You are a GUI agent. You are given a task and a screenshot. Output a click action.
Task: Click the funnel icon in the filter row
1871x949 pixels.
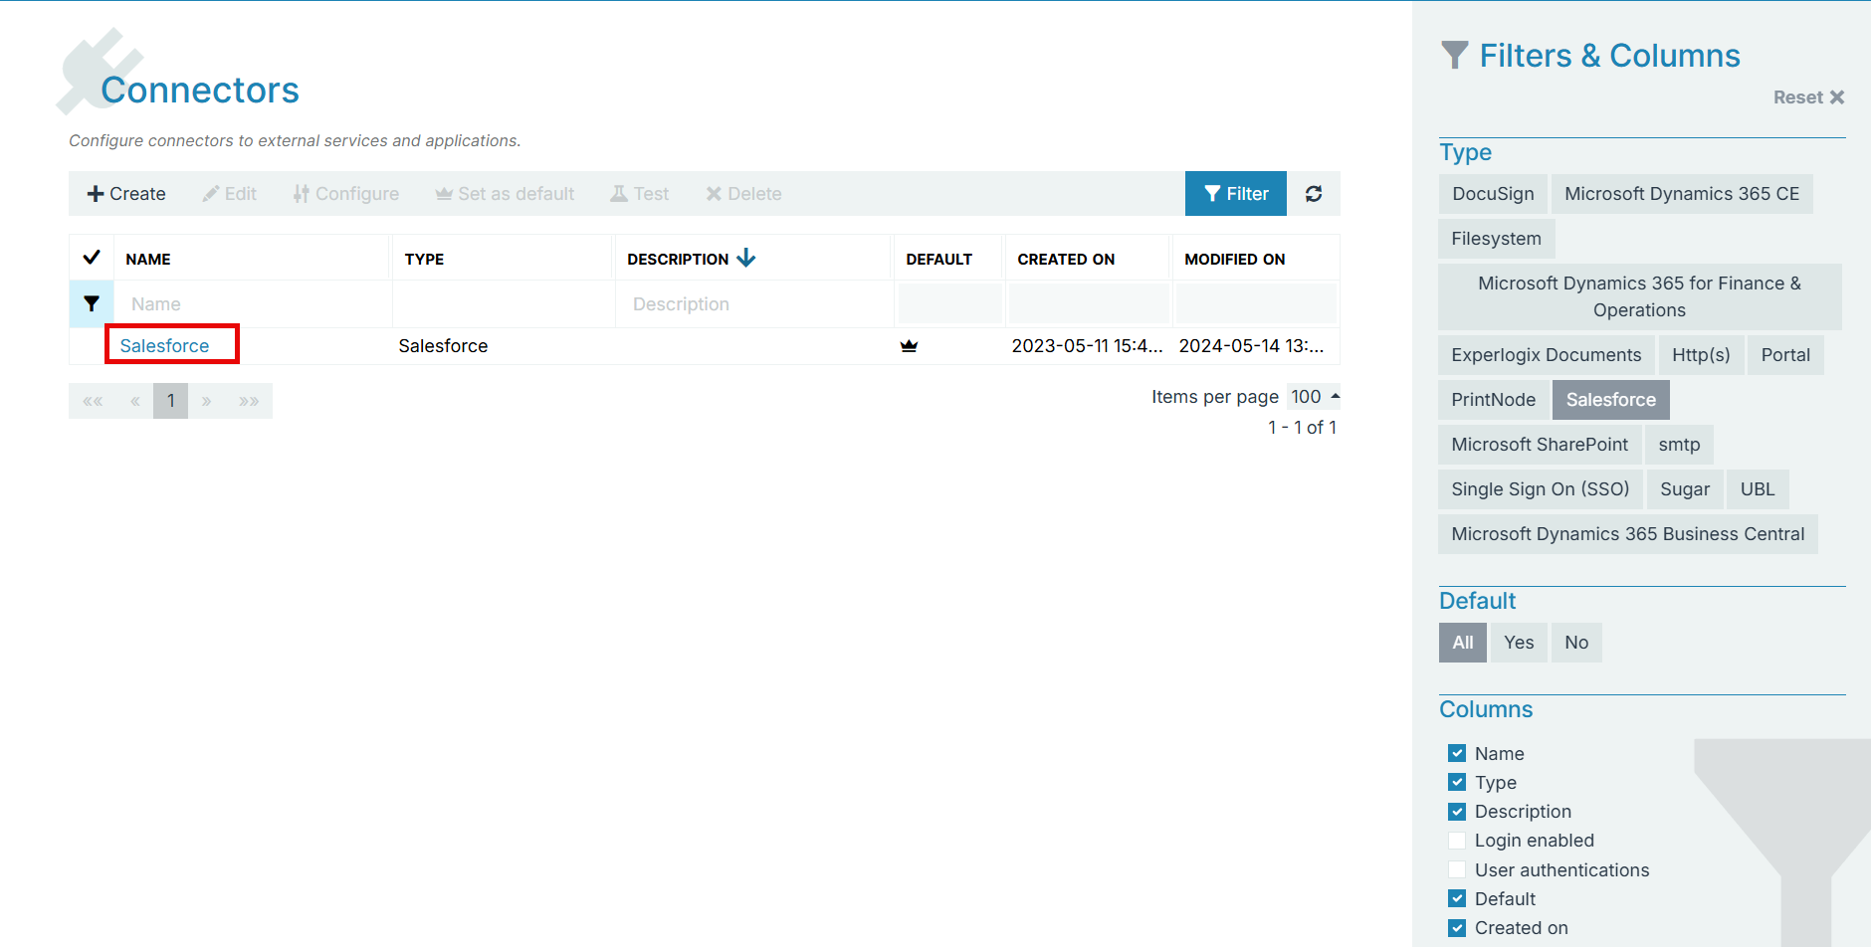tap(92, 304)
